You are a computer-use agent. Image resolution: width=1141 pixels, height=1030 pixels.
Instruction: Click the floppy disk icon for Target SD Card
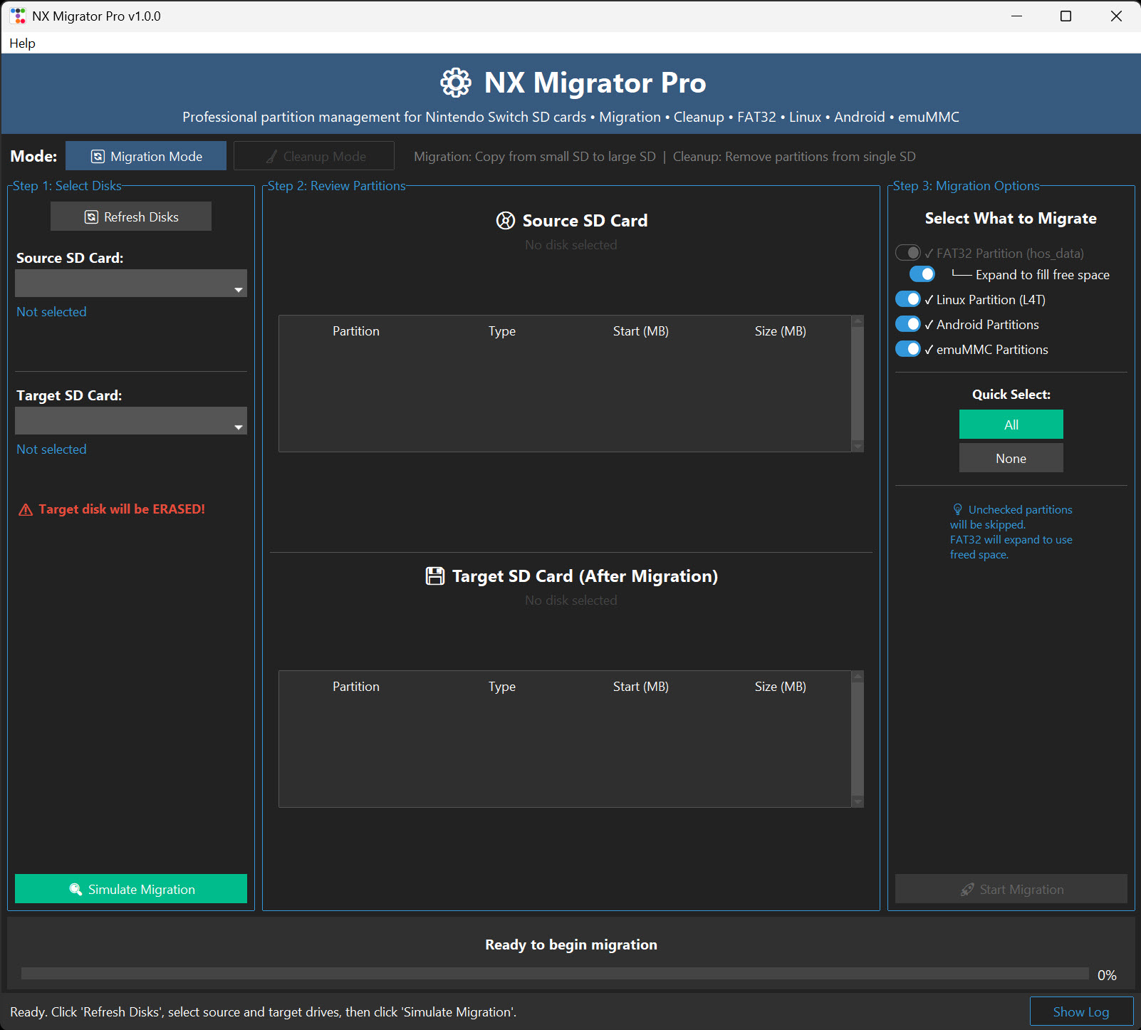point(434,576)
